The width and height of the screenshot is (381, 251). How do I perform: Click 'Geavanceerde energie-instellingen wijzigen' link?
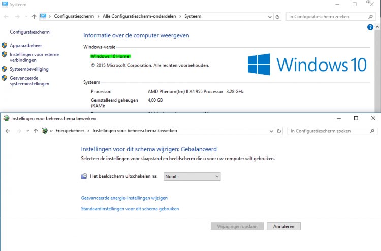(x=124, y=198)
